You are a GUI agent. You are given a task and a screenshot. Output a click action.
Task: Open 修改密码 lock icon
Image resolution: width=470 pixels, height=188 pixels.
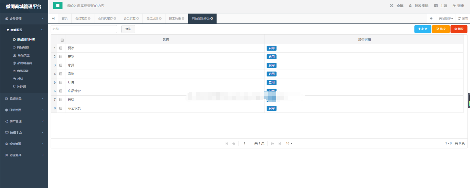click(x=410, y=6)
